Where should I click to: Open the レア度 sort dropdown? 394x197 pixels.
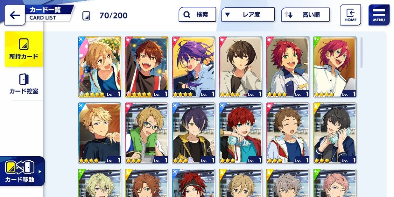(x=248, y=15)
